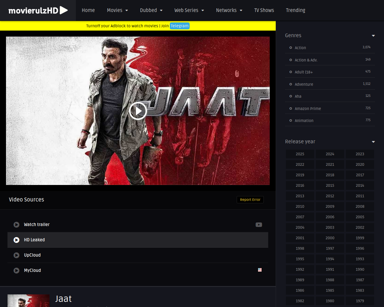Filter by release year 1990
Screen dimensions: 384x307
[x=360, y=270]
